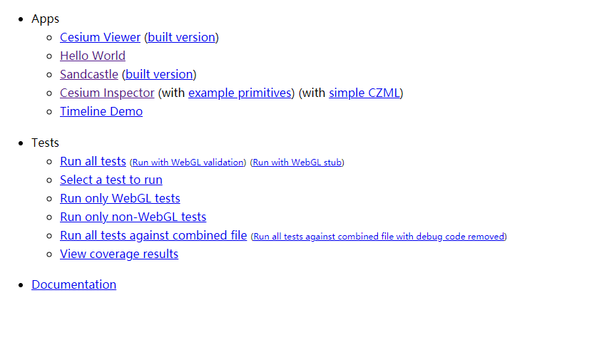Open the Cesium Inspector link

107,93
